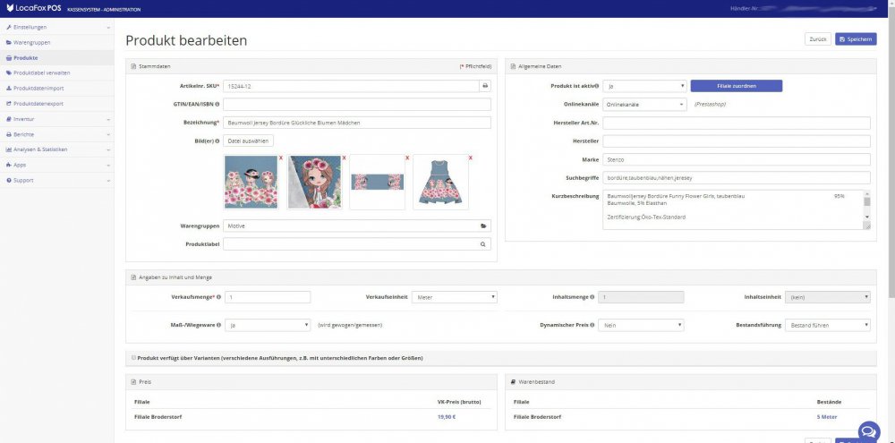The height and width of the screenshot is (443, 895).
Task: Click the GTIN/EAN/ISBN input field
Action: point(357,105)
